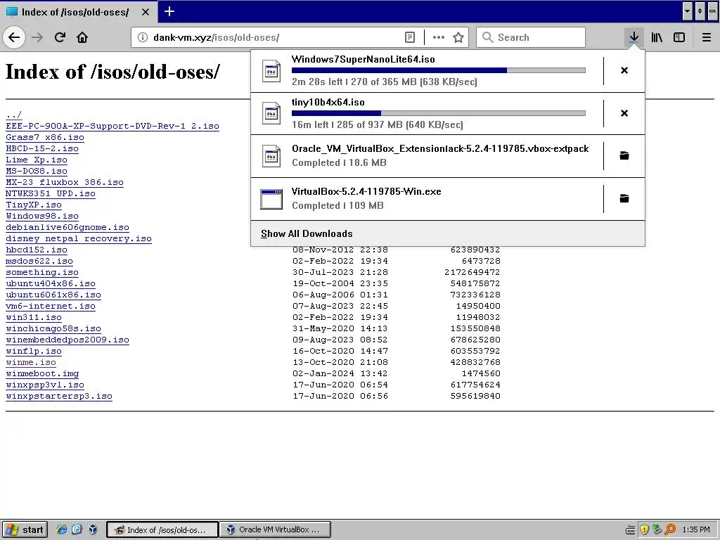Image resolution: width=720 pixels, height=540 pixels.
Task: Open page actions three-dots menu
Action: [x=439, y=37]
